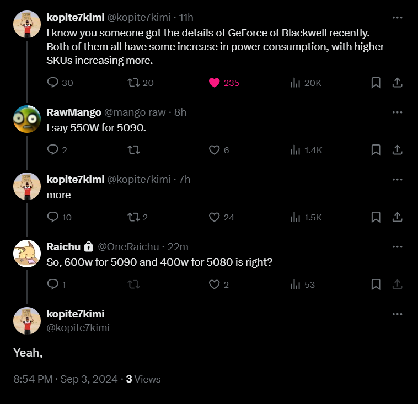
Task: Unlike the top tweet with 235 likes
Action: click(215, 83)
